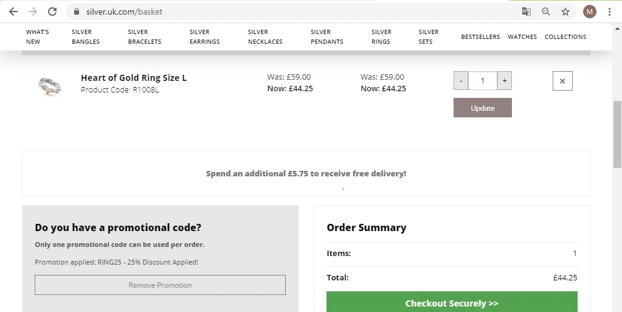Viewport: 622px width, 312px height.
Task: Click the quantity input field
Action: pyautogui.click(x=483, y=81)
